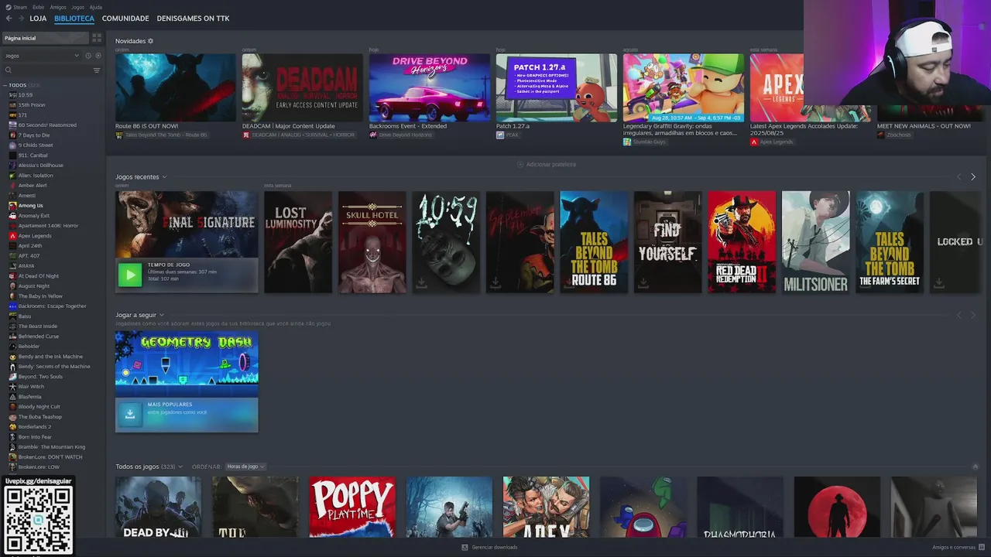Open Legendary Graffiti Gravity news
991x557 pixels.
coord(684,87)
